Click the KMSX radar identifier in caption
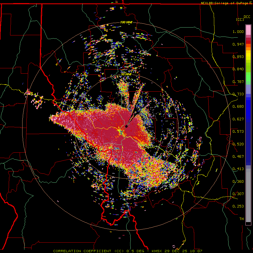Viewport: 253px width, 253px height. 157,251
